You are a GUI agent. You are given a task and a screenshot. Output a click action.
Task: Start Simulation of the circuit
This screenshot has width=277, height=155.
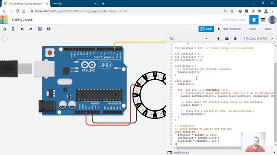pyautogui.click(x=229, y=29)
